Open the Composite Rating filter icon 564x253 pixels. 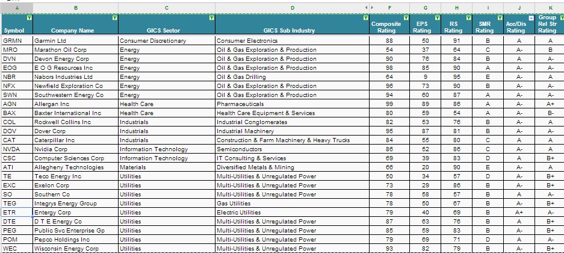(x=406, y=18)
